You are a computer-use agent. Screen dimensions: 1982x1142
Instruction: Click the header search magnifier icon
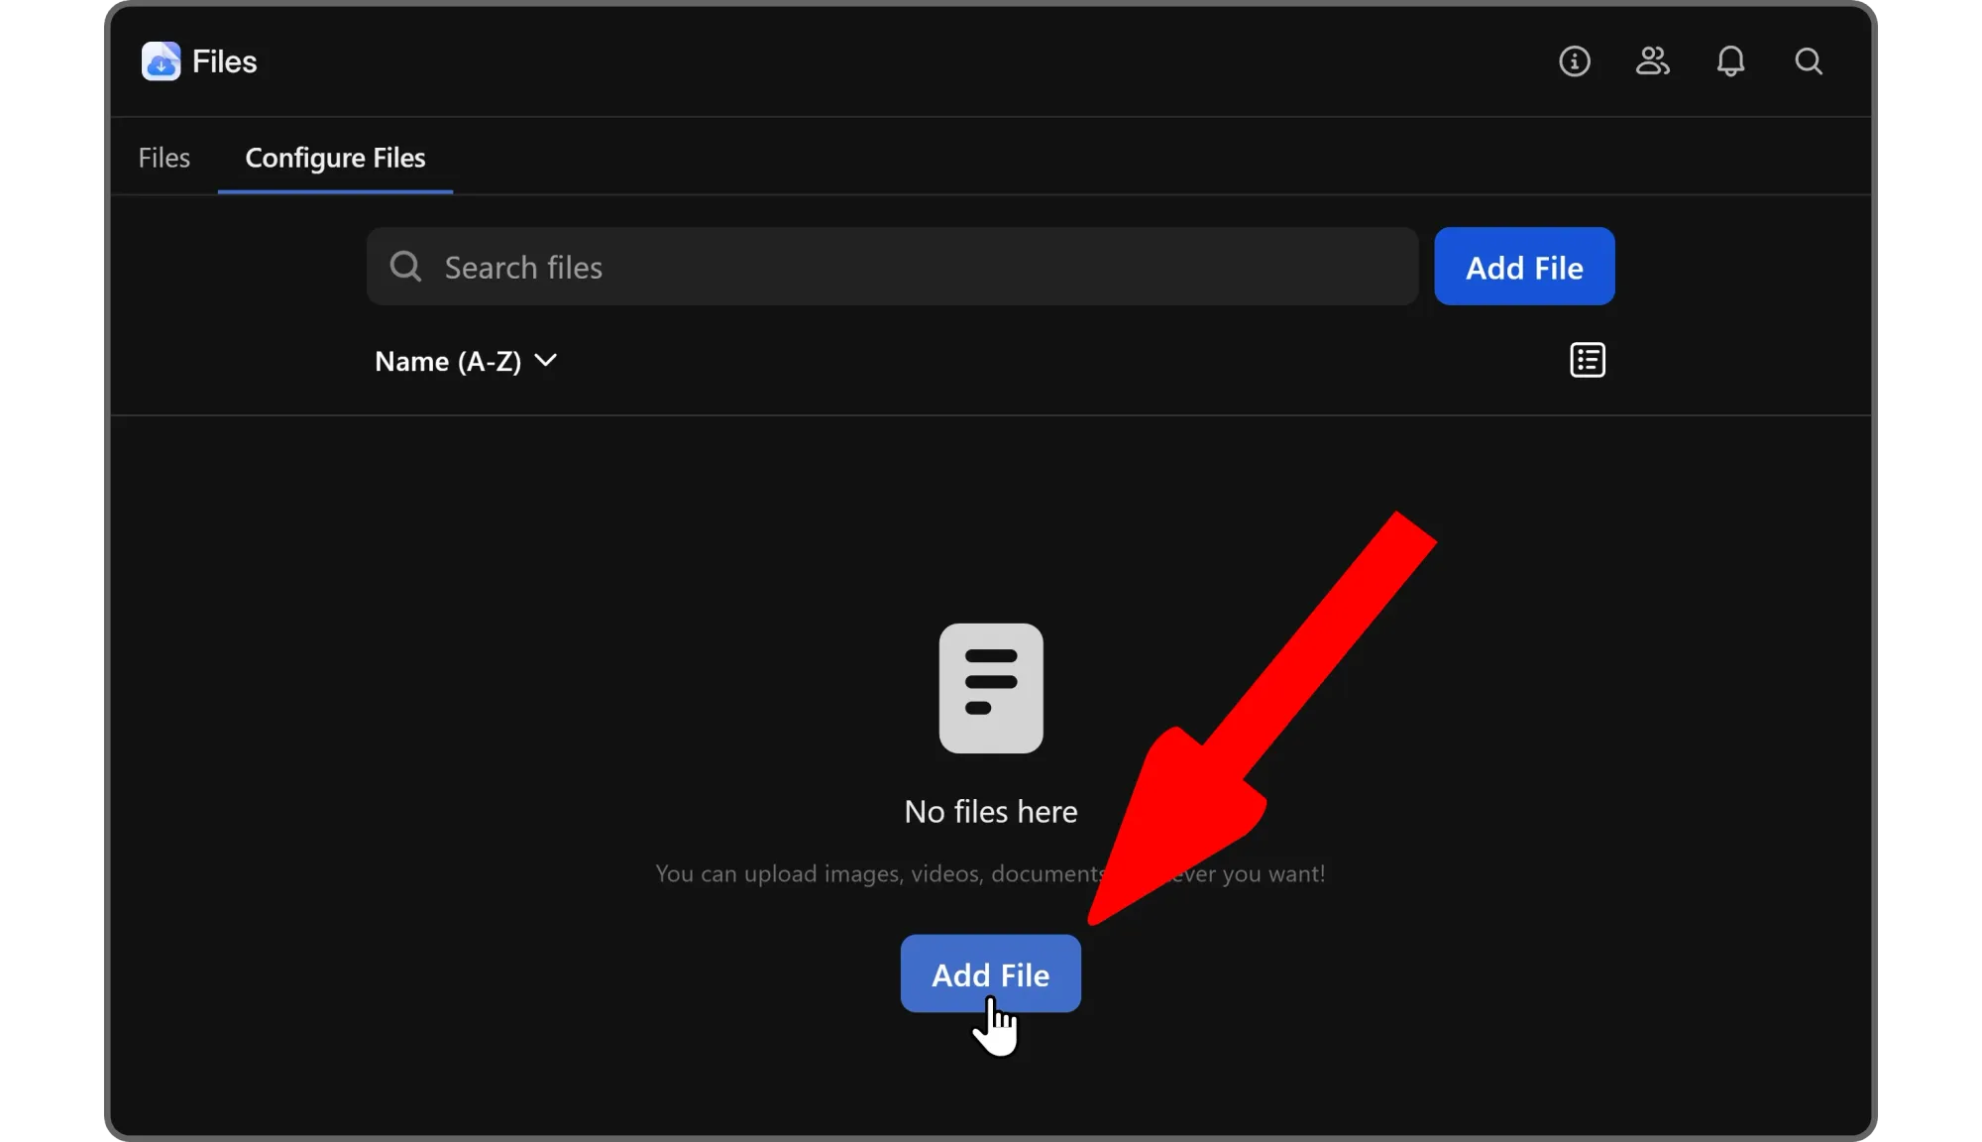pos(1809,61)
